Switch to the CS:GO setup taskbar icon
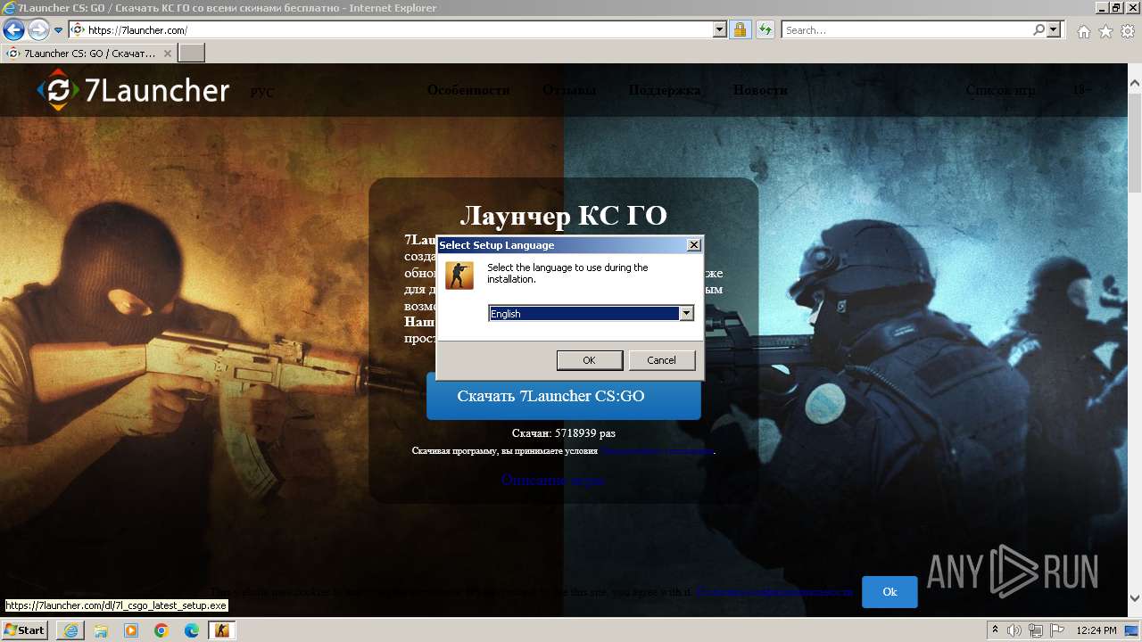 click(x=222, y=630)
